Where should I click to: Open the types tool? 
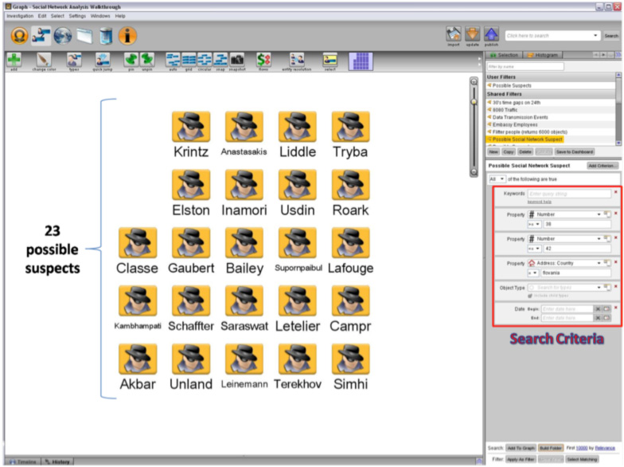(x=73, y=60)
